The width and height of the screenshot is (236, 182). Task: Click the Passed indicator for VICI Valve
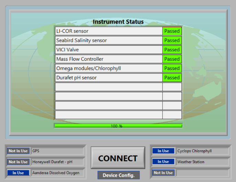coord(172,50)
